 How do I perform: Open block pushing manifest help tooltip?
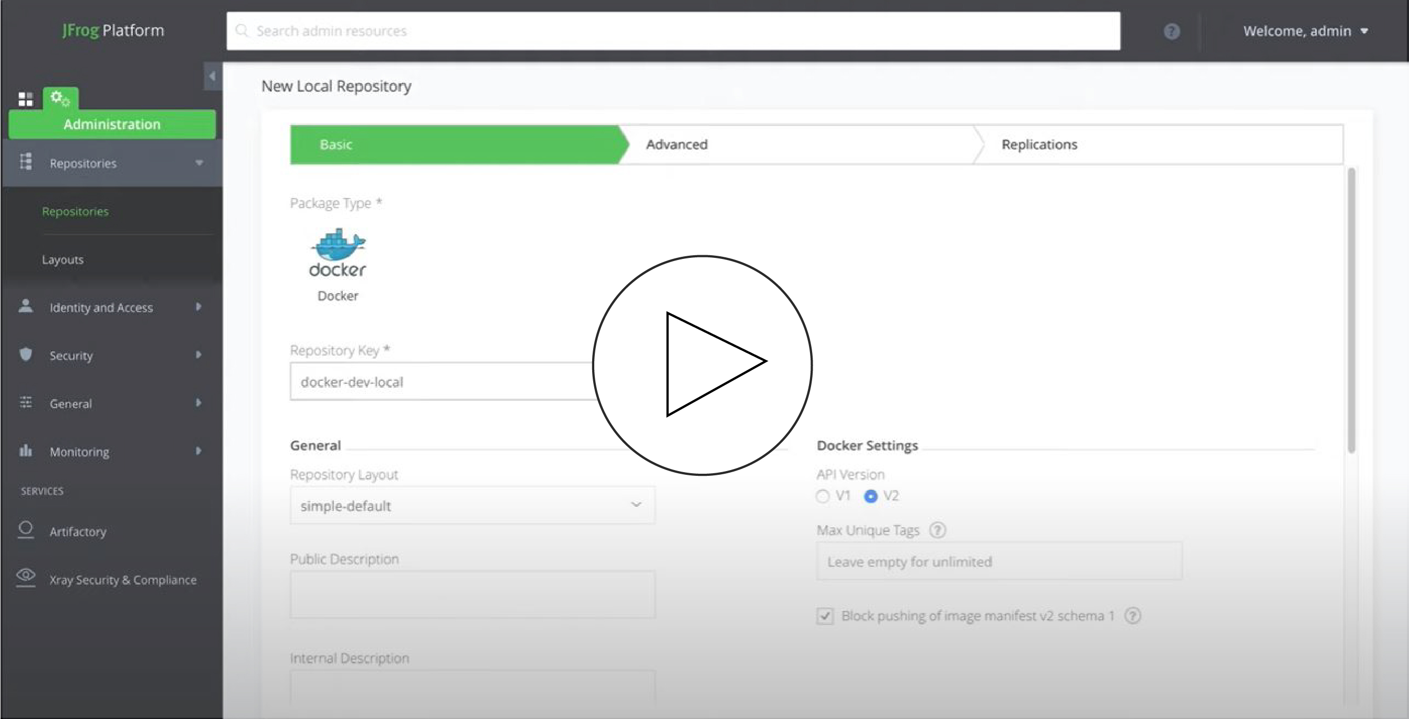tap(1133, 616)
